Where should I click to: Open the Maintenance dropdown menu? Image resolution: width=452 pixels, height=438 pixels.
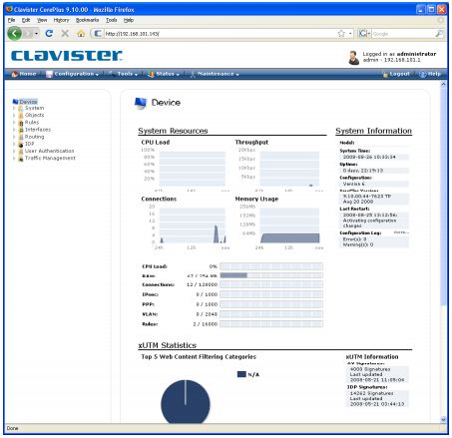point(215,74)
